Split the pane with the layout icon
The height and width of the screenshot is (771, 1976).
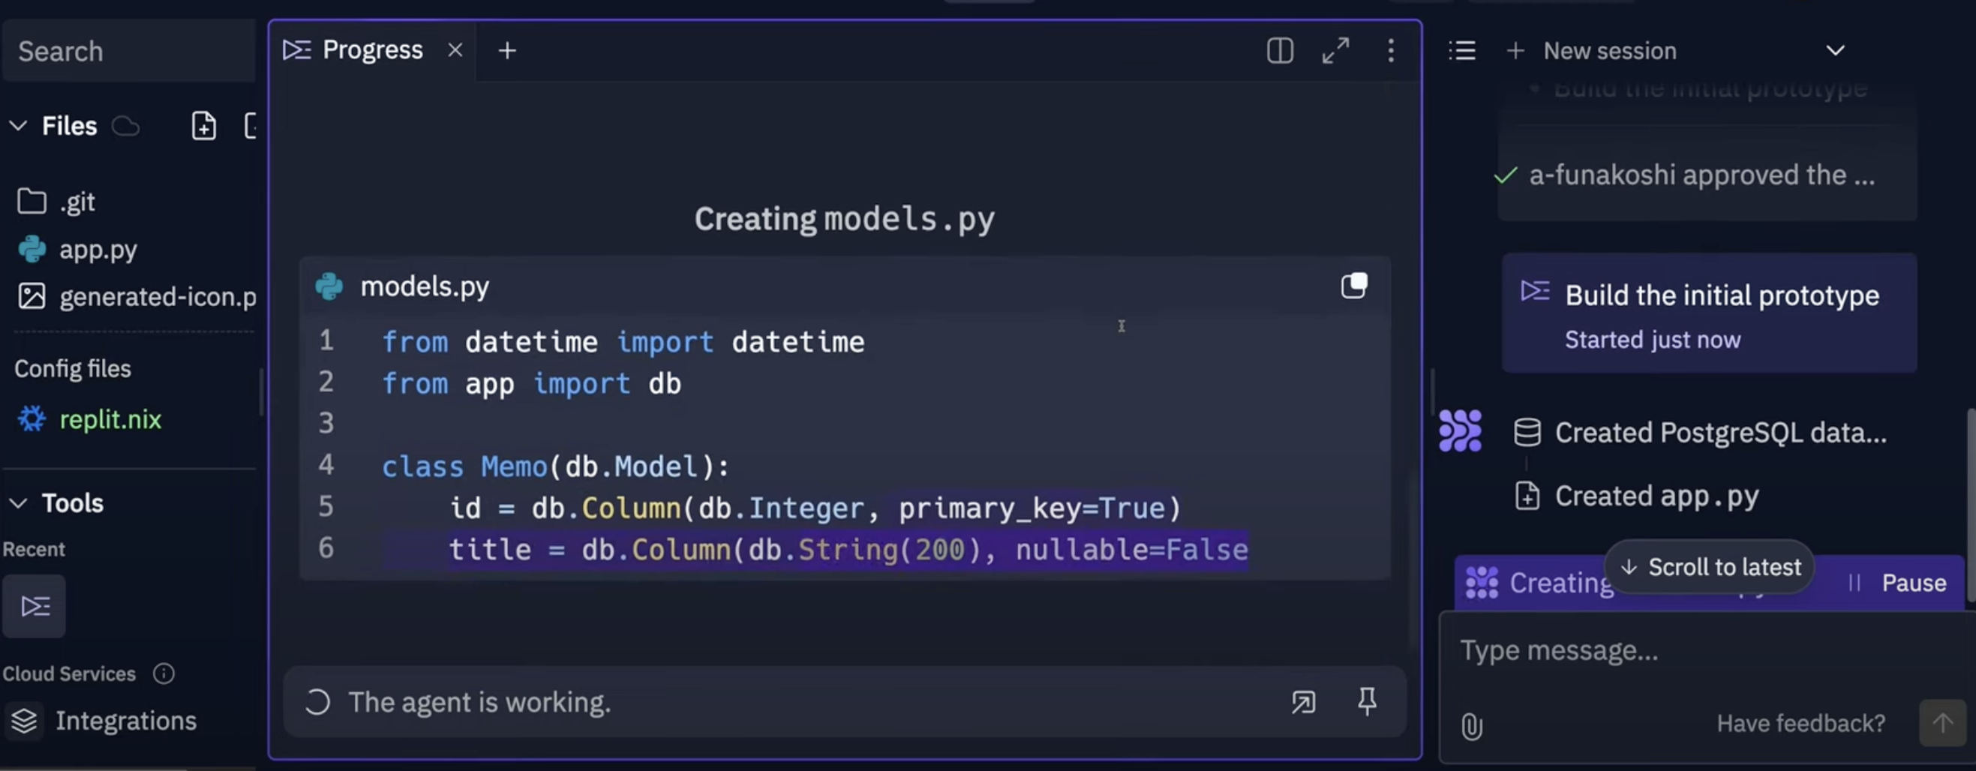1280,51
